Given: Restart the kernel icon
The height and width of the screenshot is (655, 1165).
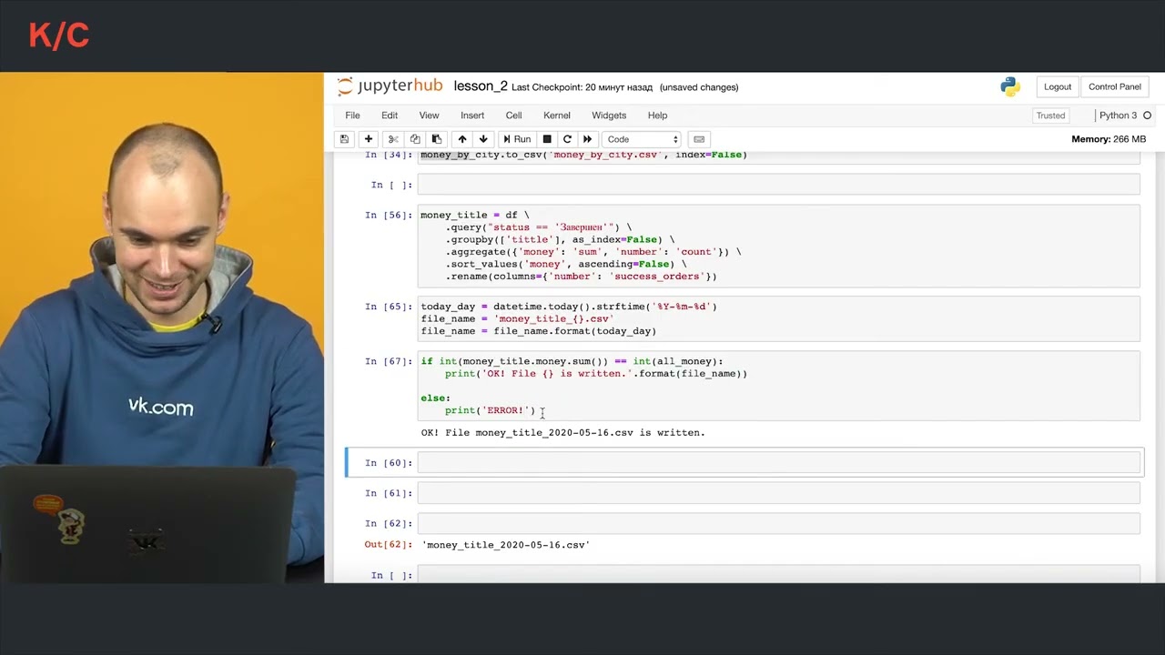Looking at the screenshot, I should coord(567,139).
